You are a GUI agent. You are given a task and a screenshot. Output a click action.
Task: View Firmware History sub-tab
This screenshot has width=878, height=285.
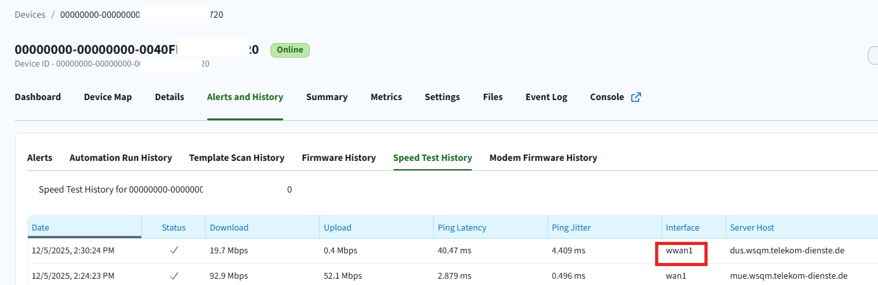pos(338,158)
